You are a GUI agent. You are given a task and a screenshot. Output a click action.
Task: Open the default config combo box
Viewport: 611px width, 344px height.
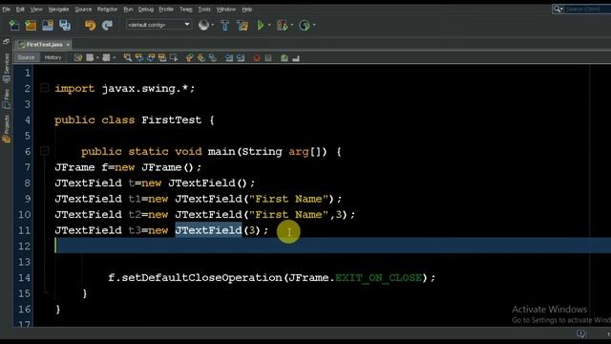click(x=158, y=25)
